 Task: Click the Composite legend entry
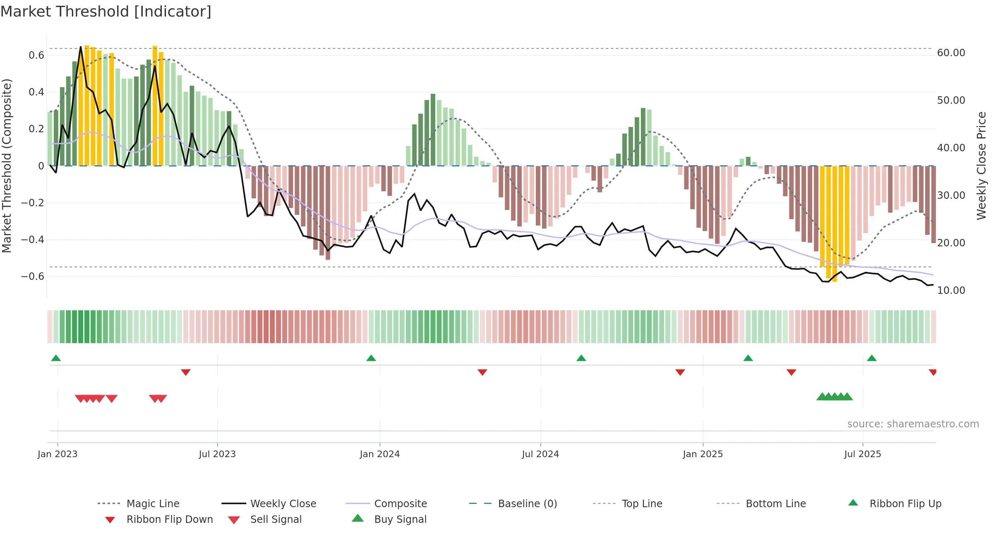pos(386,503)
